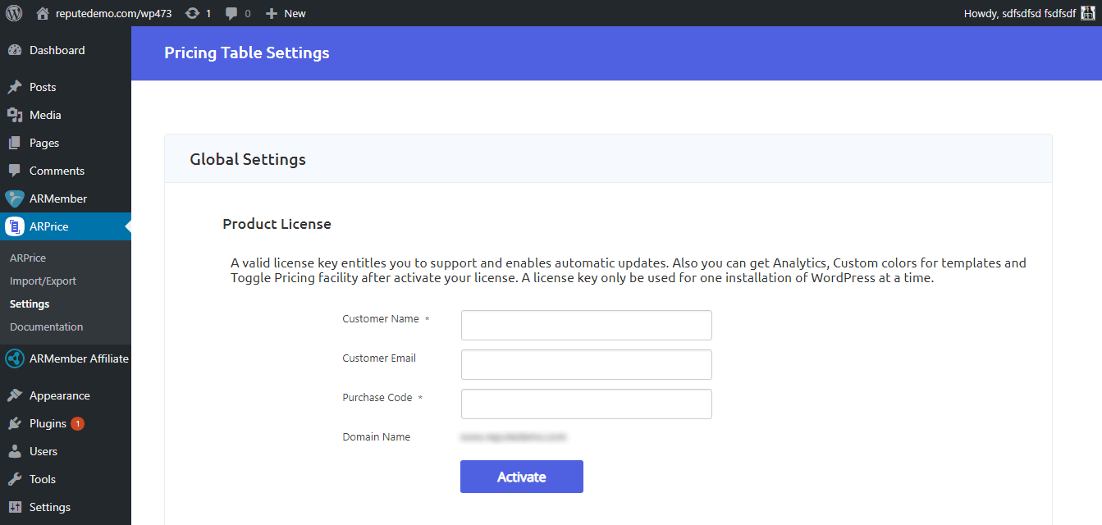Click the Comments speech icon in sidebar
This screenshot has height=525, width=1102.
[x=15, y=171]
